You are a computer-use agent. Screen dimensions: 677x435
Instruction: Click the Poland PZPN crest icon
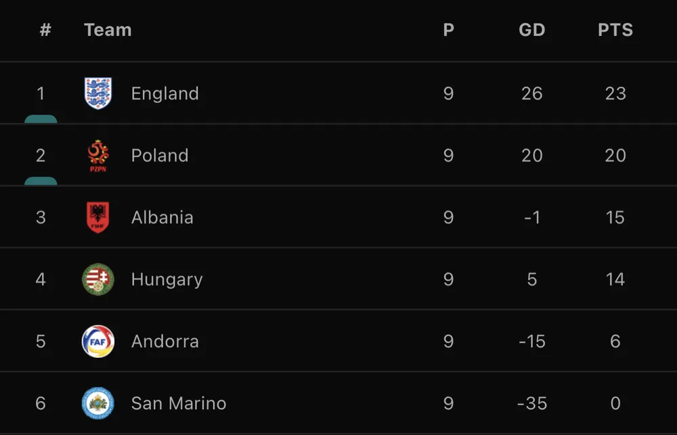98,156
